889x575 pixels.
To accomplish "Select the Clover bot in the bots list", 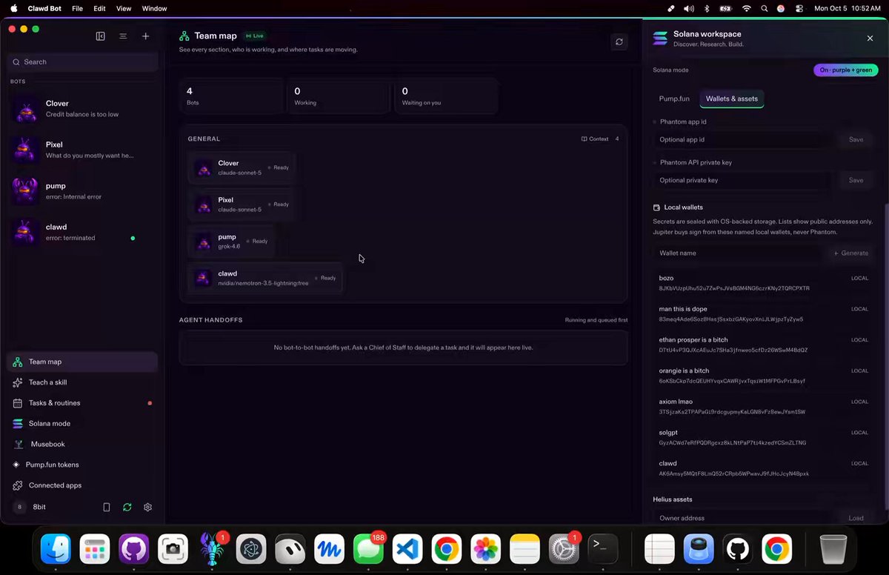I will 82,109.
